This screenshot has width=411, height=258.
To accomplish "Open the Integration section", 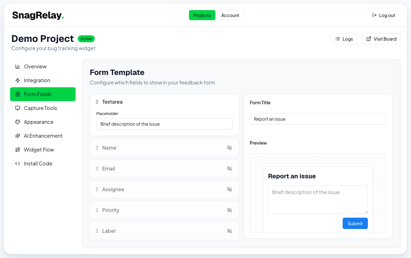I will pyautogui.click(x=43, y=80).
